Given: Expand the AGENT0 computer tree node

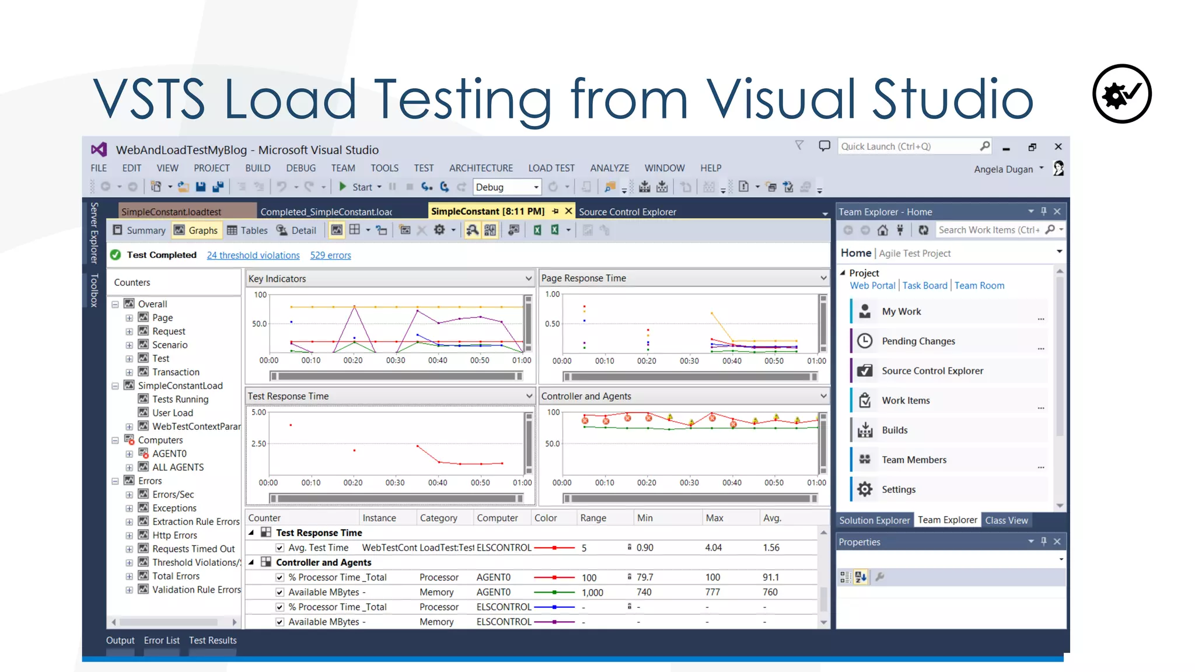Looking at the screenshot, I should (x=130, y=454).
